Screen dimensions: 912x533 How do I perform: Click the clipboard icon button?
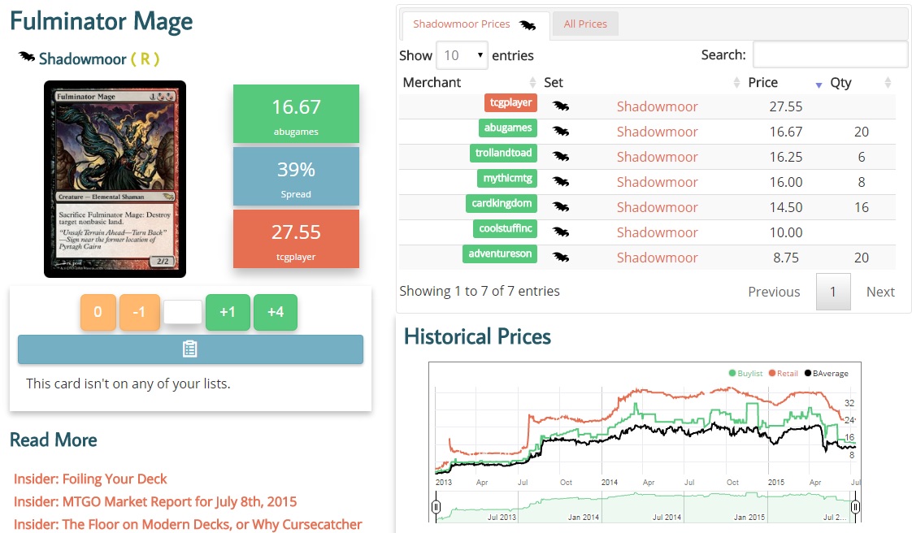coord(190,349)
